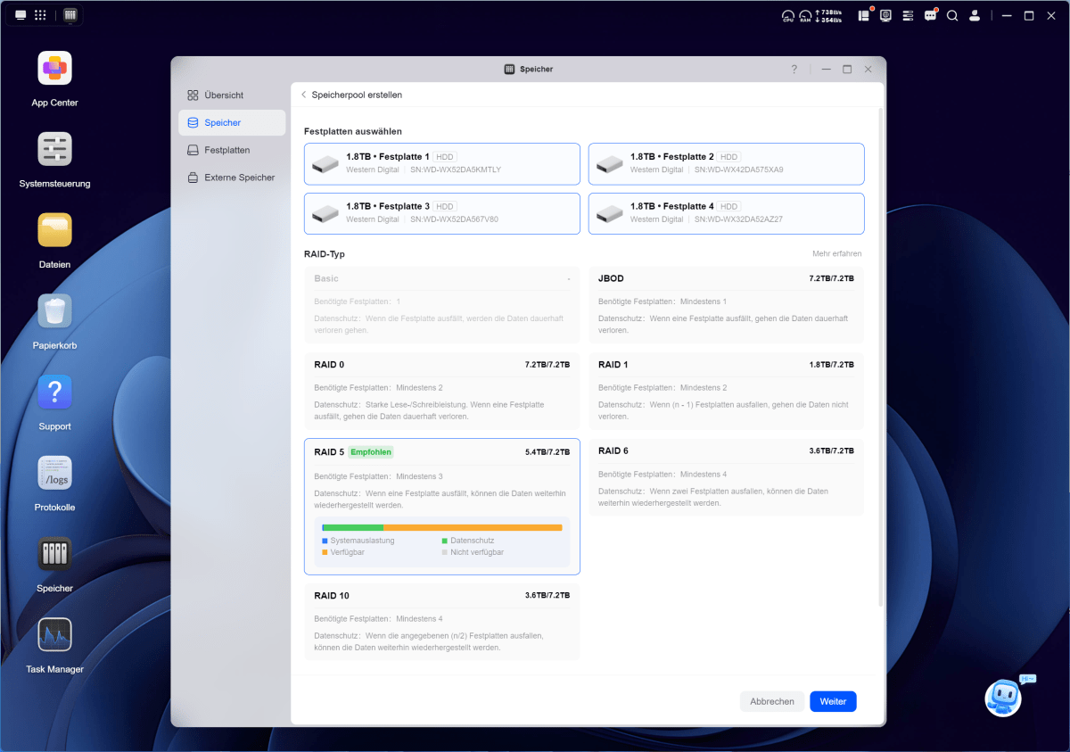Viewport: 1070px width, 752px height.
Task: Choose the RAID 10 option
Action: pyautogui.click(x=442, y=622)
